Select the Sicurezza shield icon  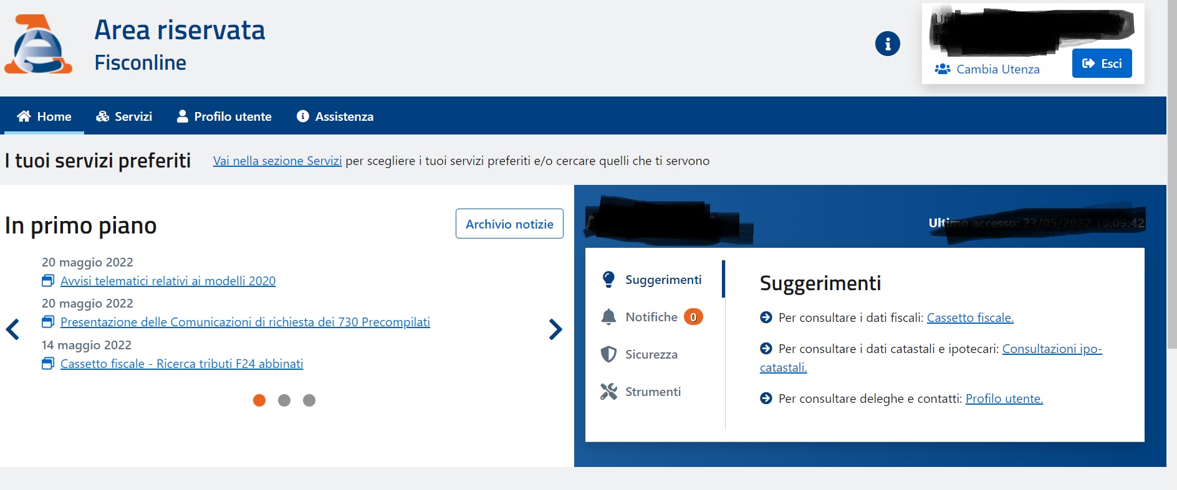point(608,354)
